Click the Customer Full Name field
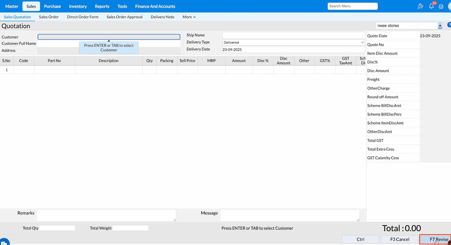Image resolution: width=451 pixels, height=245 pixels. pos(109,44)
